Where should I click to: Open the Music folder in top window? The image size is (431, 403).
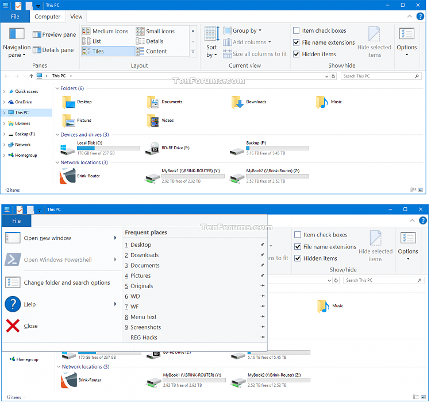point(329,102)
